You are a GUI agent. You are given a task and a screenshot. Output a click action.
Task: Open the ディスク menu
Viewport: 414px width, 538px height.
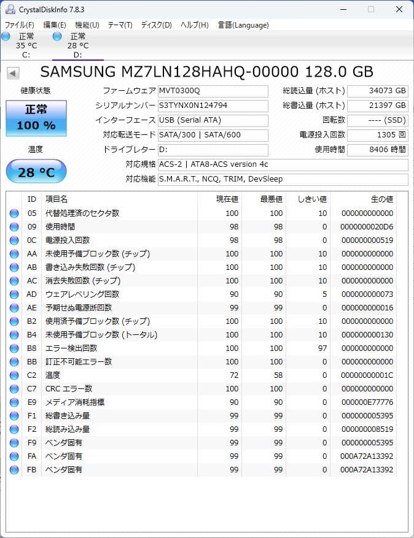pyautogui.click(x=155, y=25)
